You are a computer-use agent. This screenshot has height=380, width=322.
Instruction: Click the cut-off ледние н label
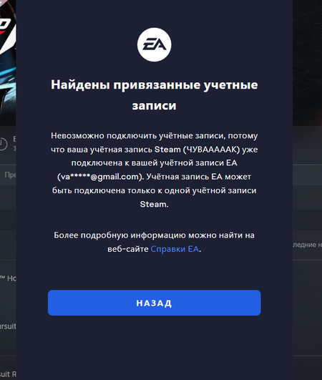pyautogui.click(x=308, y=245)
